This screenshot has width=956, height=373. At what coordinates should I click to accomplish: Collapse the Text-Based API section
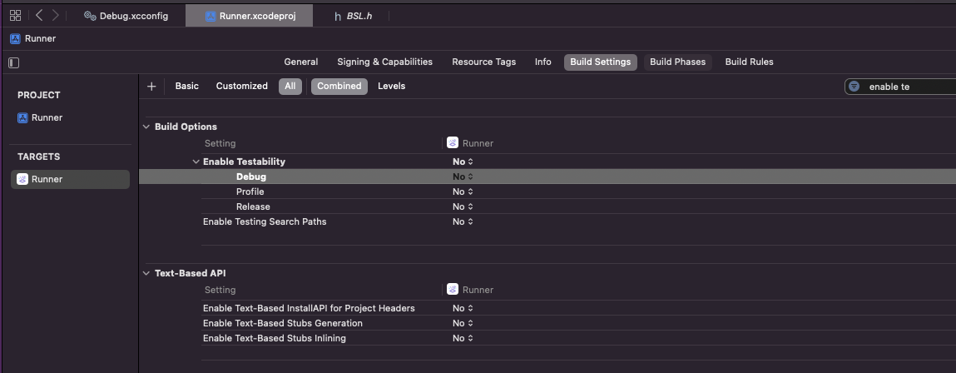(x=146, y=273)
